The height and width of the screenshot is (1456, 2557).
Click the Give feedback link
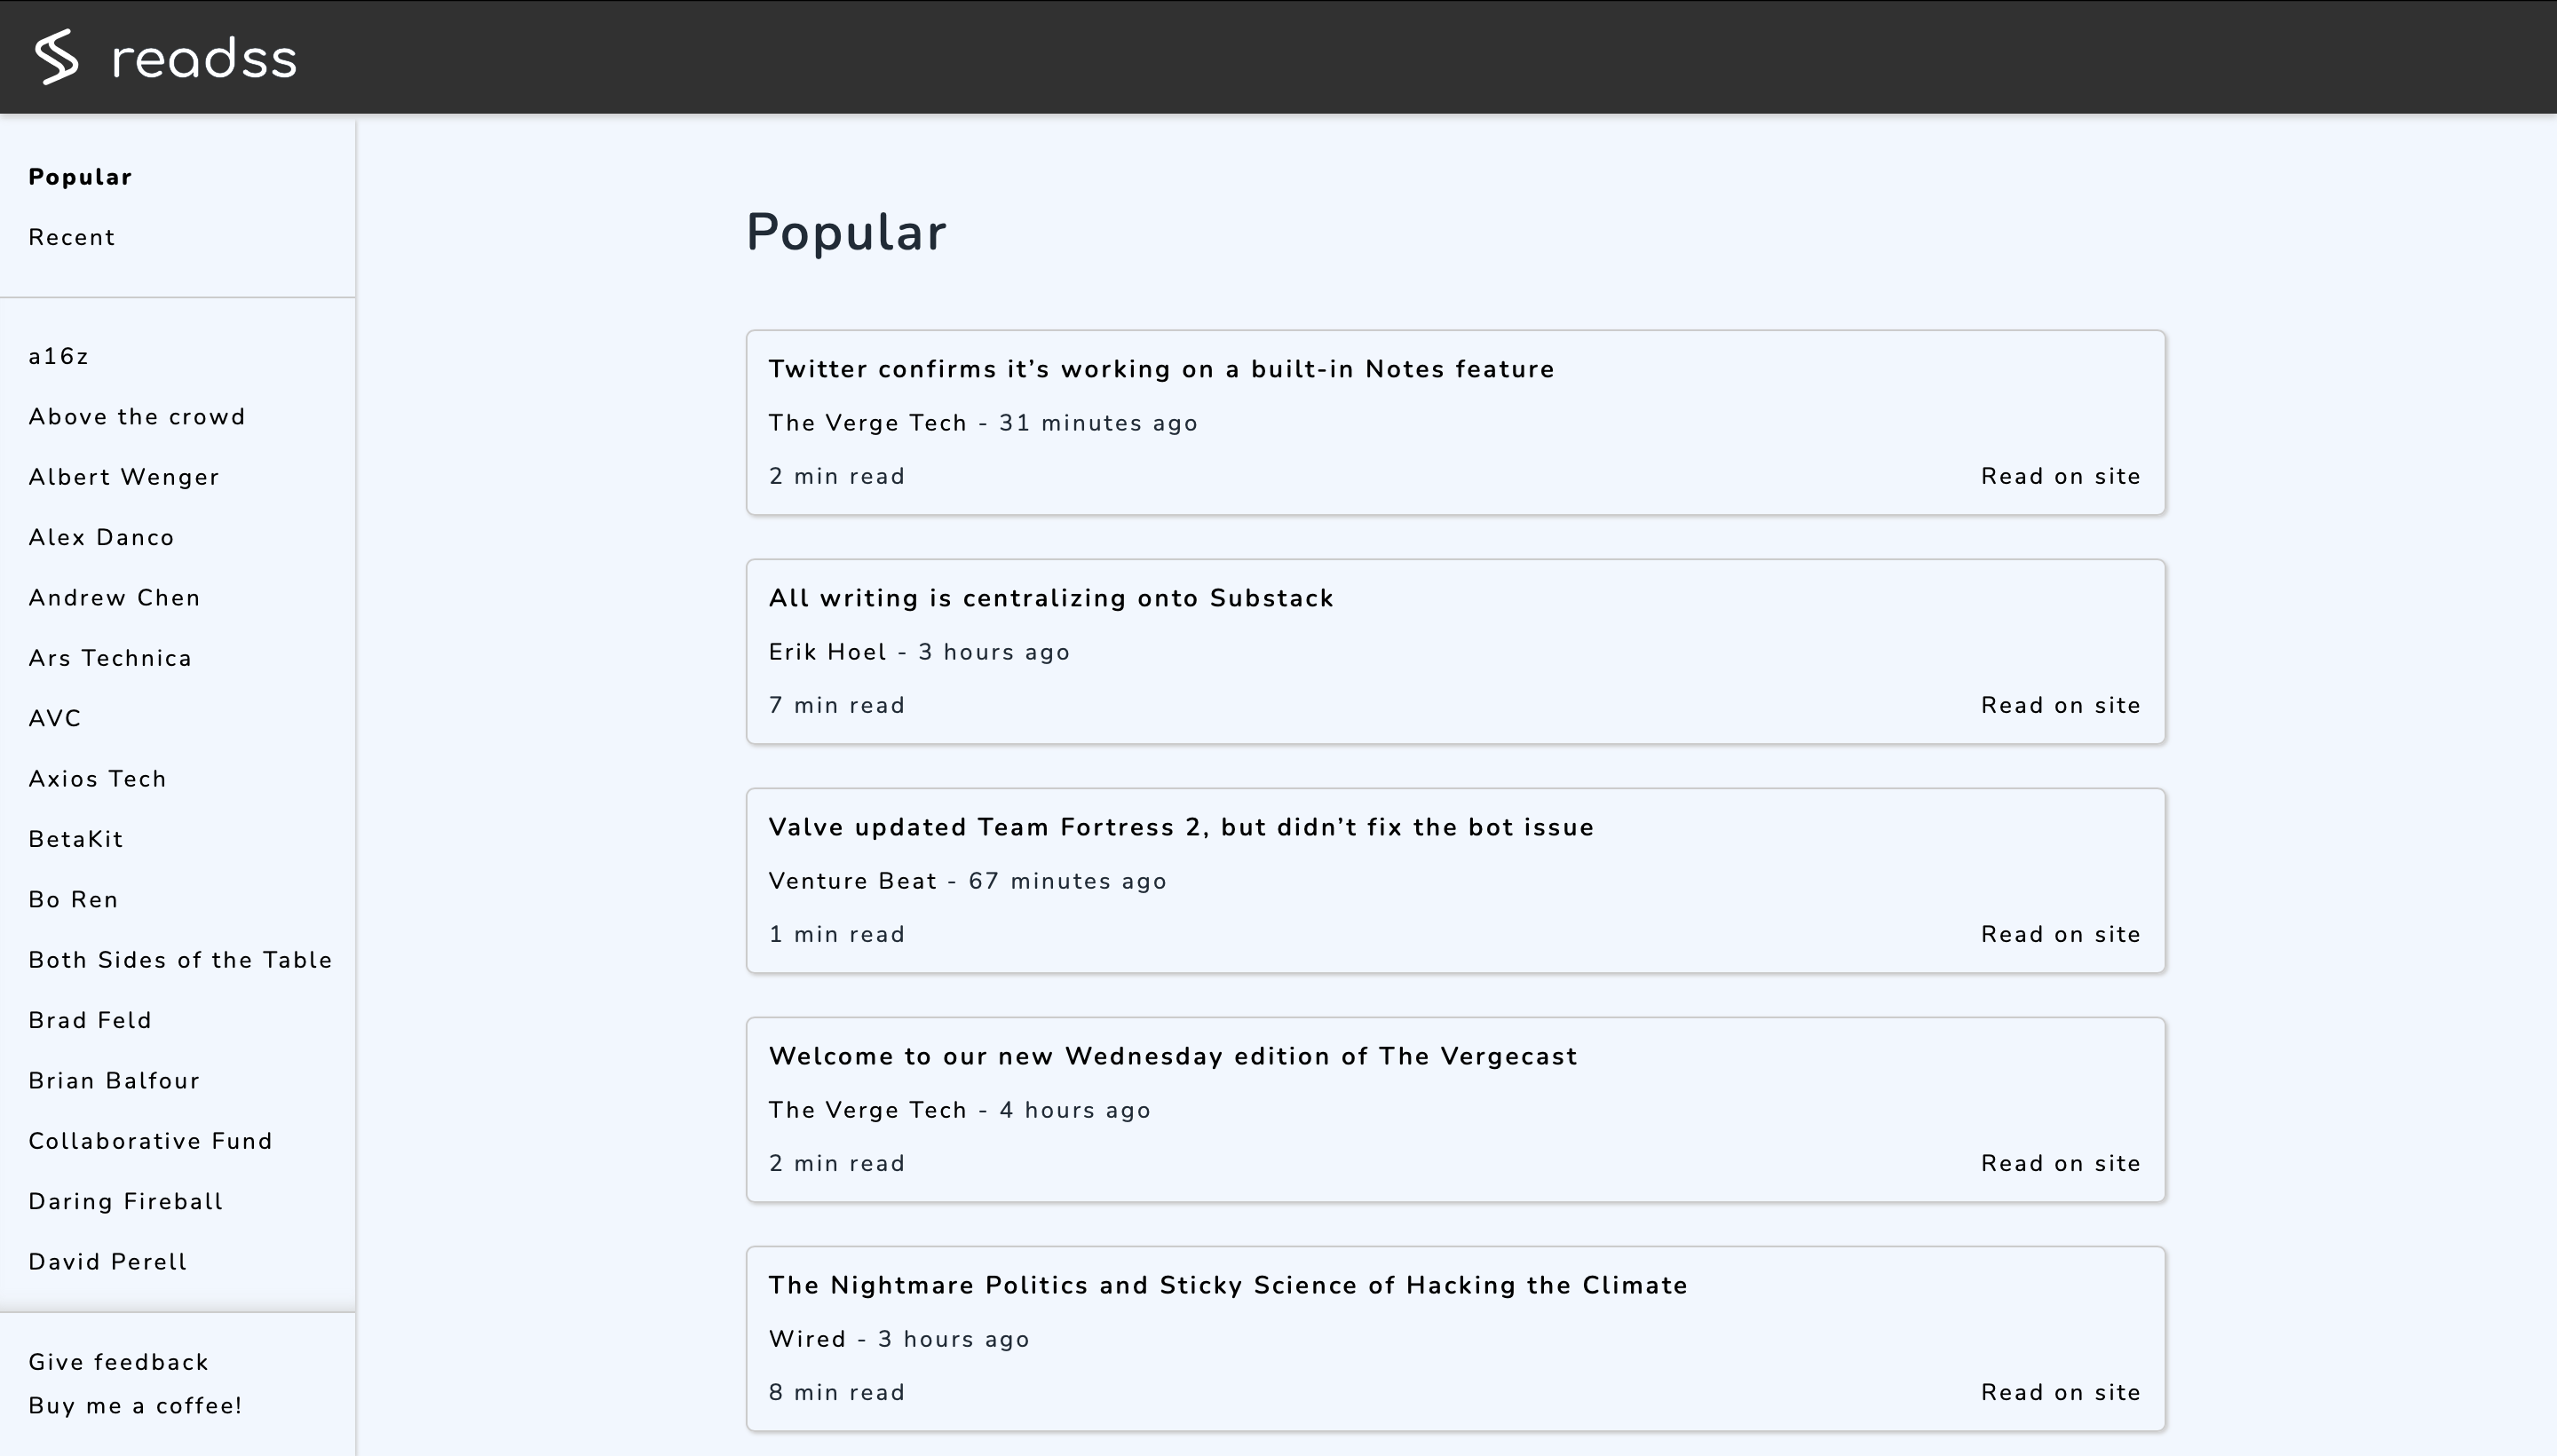point(119,1362)
